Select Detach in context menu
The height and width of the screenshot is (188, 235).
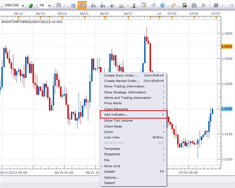tap(133, 183)
